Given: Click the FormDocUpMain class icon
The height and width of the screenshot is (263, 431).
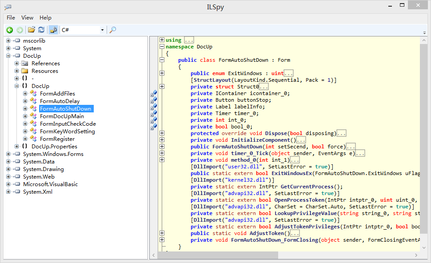Looking at the screenshot, I should point(33,116).
